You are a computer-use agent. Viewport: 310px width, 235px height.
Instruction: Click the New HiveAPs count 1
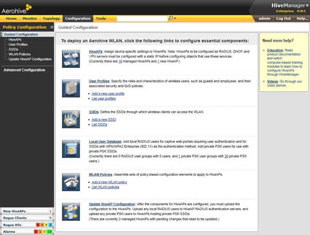(x=50, y=211)
